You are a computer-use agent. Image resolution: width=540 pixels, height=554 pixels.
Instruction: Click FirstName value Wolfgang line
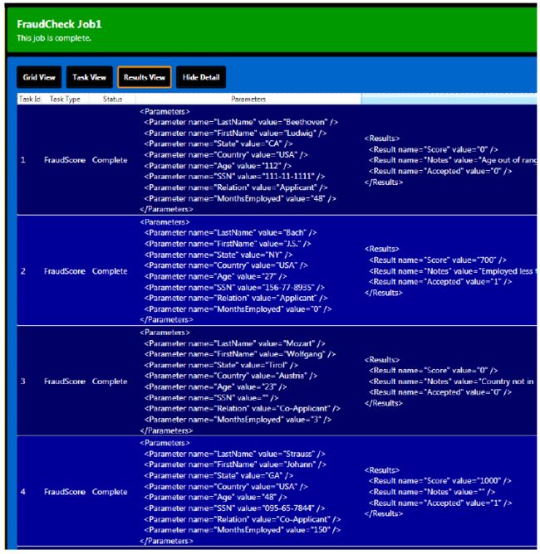click(240, 354)
